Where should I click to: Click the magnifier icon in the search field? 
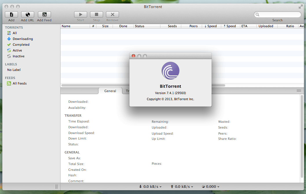point(257,14)
